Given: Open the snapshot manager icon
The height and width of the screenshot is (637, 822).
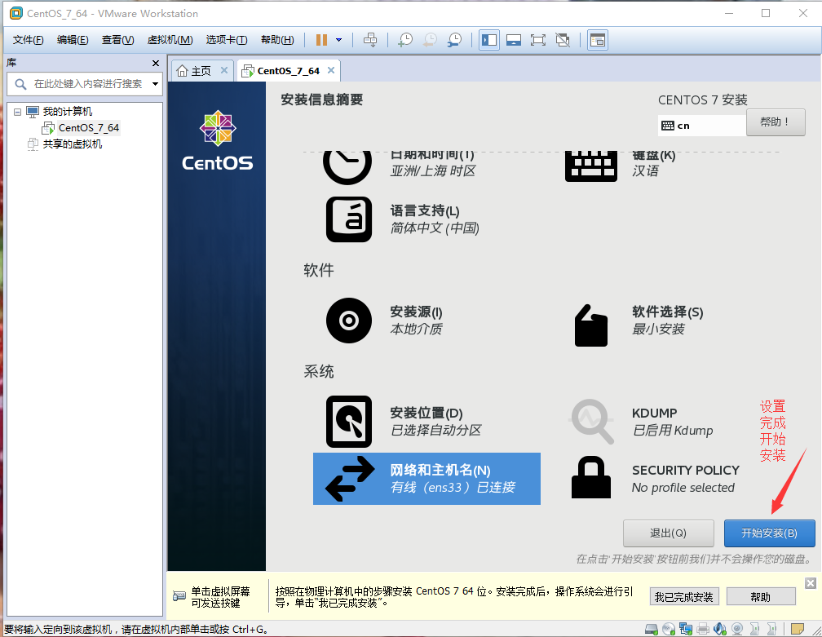Looking at the screenshot, I should 454,40.
